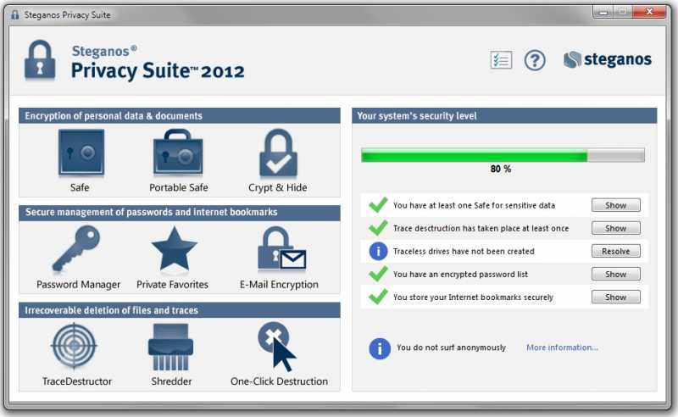Show Trace destruction status details

tap(616, 228)
